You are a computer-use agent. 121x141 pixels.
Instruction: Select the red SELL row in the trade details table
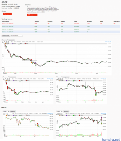61,24
